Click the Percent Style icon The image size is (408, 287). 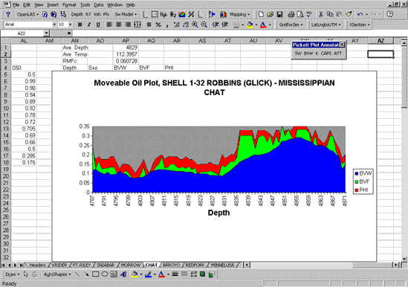click(x=158, y=25)
